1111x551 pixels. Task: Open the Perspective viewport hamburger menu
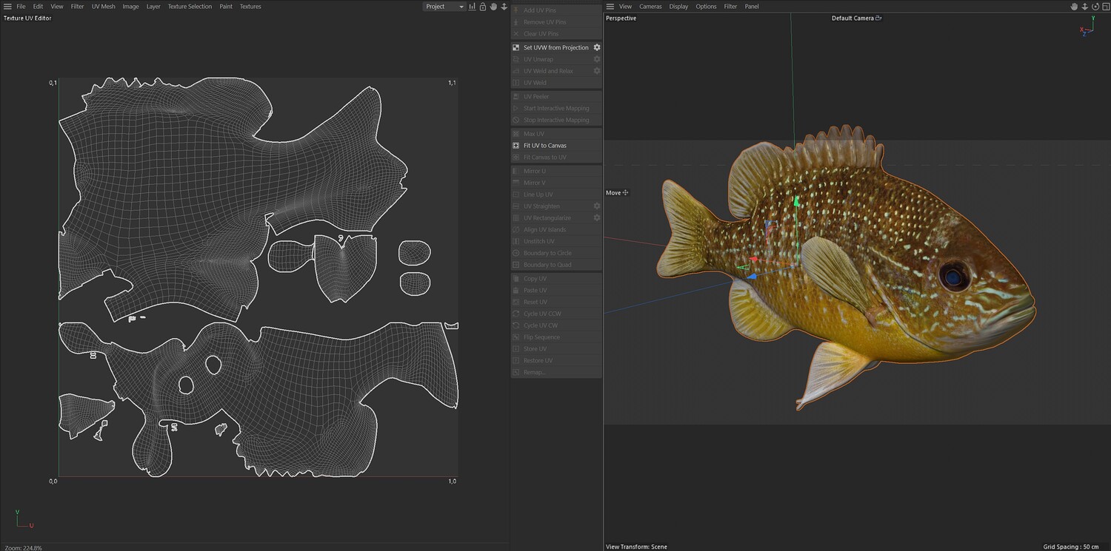610,7
